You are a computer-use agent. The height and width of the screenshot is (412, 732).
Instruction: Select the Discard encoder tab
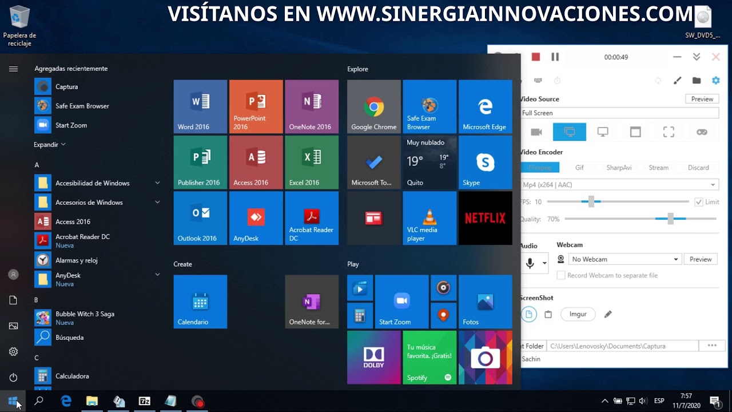(x=698, y=168)
